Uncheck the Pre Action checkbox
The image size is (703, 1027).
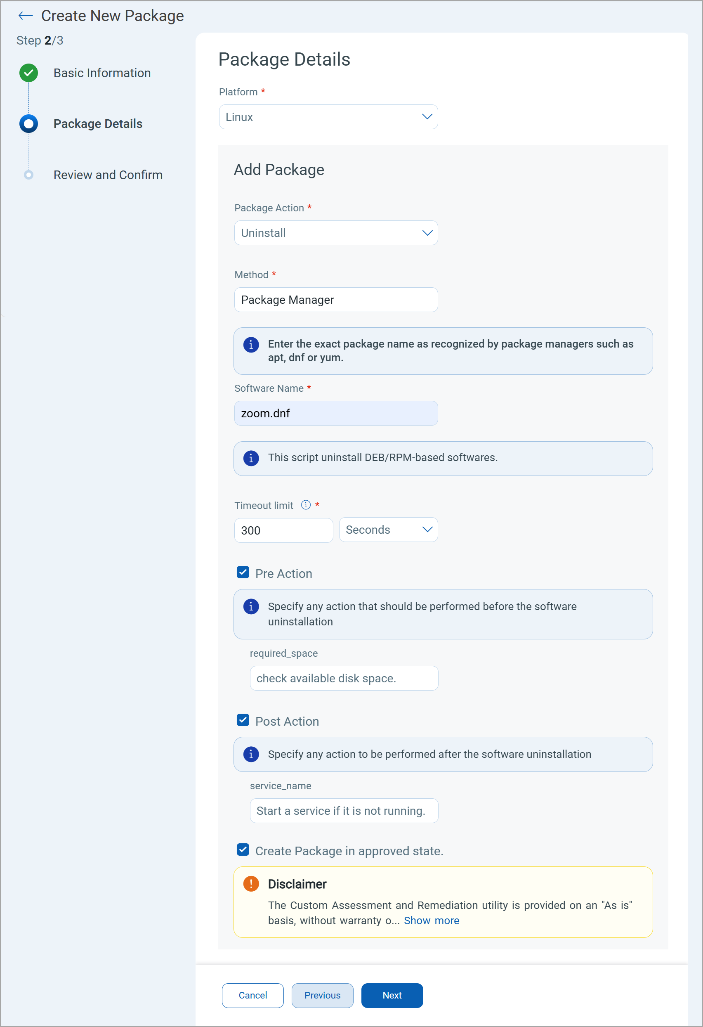pyautogui.click(x=243, y=573)
